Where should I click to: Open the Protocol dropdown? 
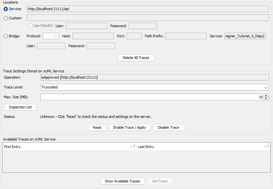(51, 36)
